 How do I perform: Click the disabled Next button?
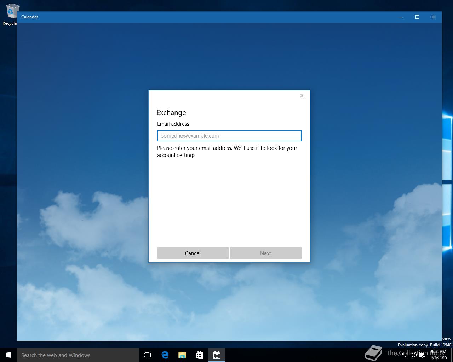coord(265,253)
